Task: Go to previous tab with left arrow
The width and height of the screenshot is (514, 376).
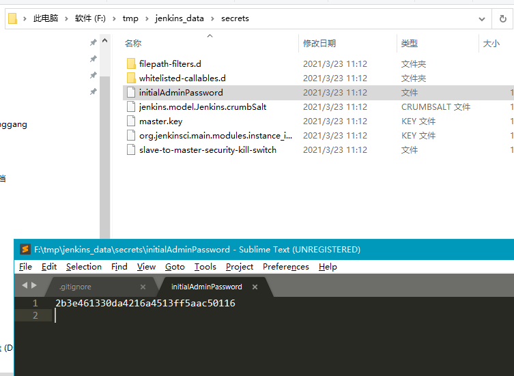Action: [x=25, y=285]
